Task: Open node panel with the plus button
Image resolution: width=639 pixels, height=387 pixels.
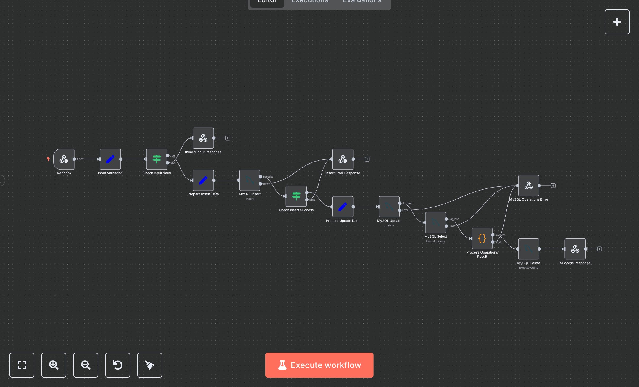Action: click(617, 22)
